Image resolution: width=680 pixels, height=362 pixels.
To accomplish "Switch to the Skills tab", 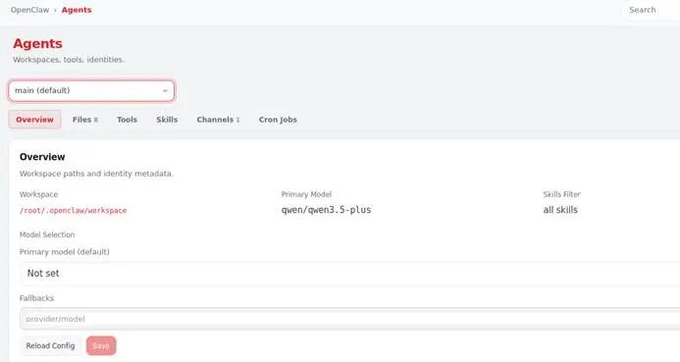I will click(x=167, y=120).
